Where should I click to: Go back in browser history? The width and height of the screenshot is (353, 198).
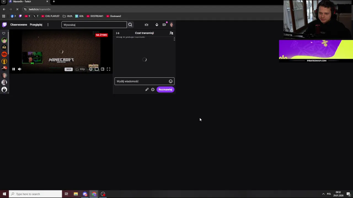click(x=4, y=9)
